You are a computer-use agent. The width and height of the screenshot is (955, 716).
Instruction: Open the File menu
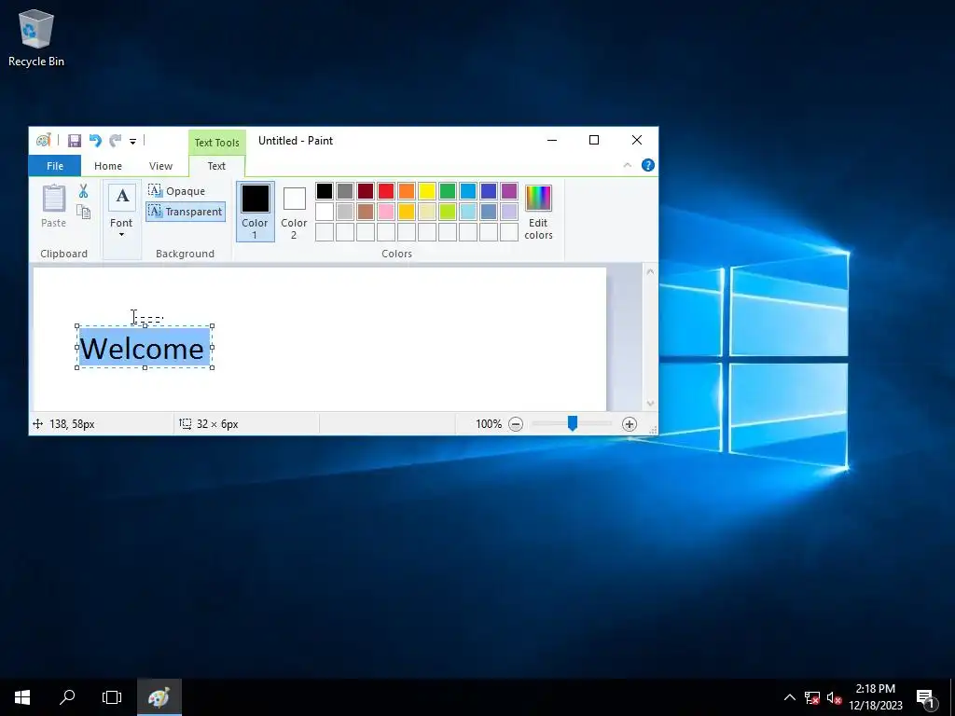pos(55,166)
